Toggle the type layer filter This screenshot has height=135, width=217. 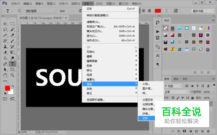(x=198, y=86)
